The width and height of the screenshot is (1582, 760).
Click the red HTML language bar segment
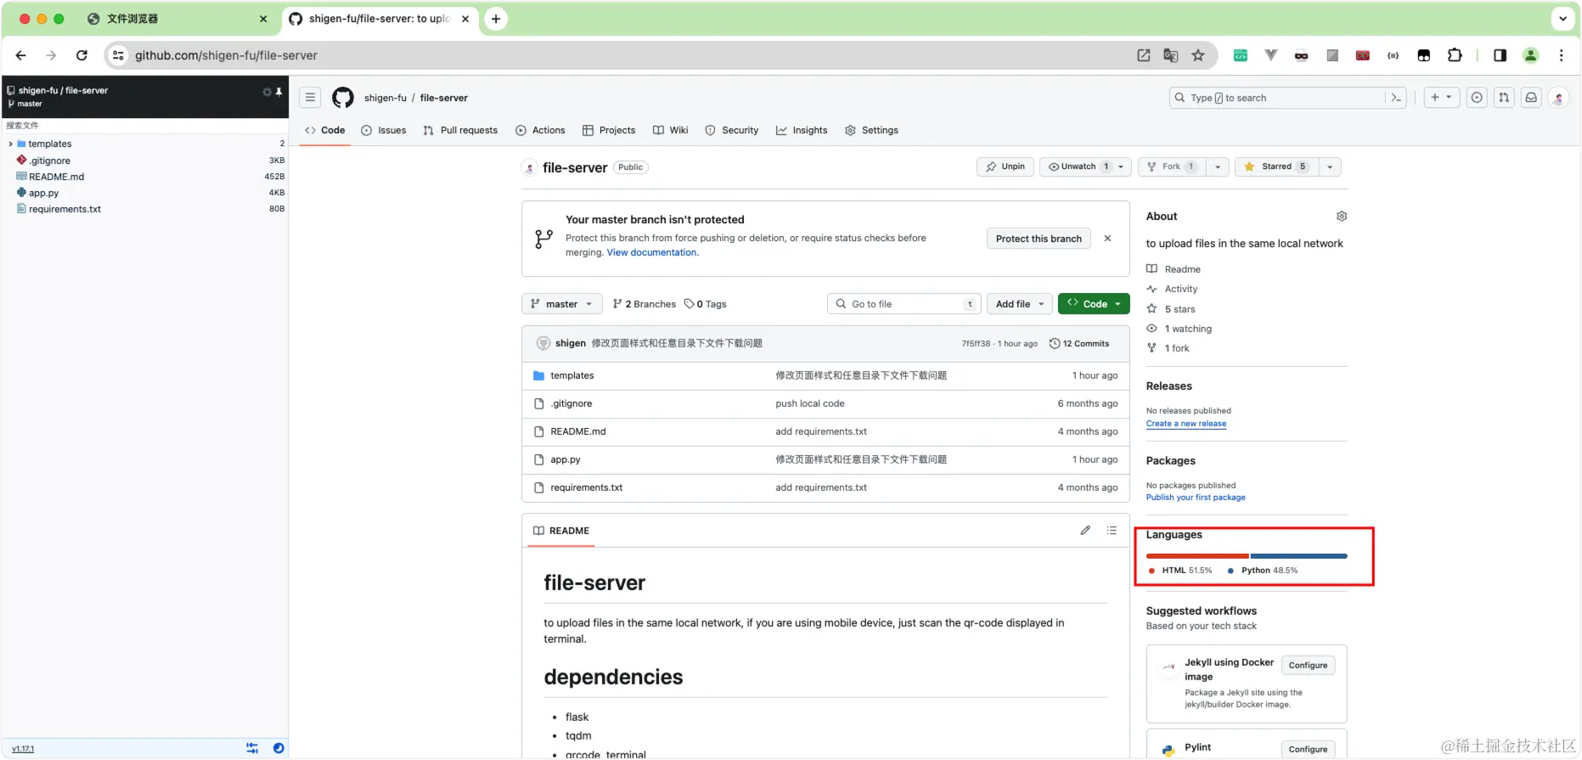(x=1197, y=556)
